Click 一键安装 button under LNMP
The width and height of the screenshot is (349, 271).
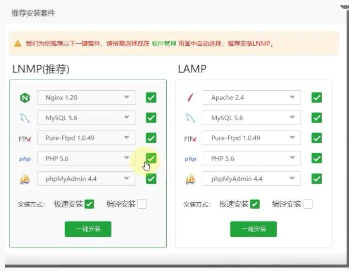pyautogui.click(x=88, y=229)
